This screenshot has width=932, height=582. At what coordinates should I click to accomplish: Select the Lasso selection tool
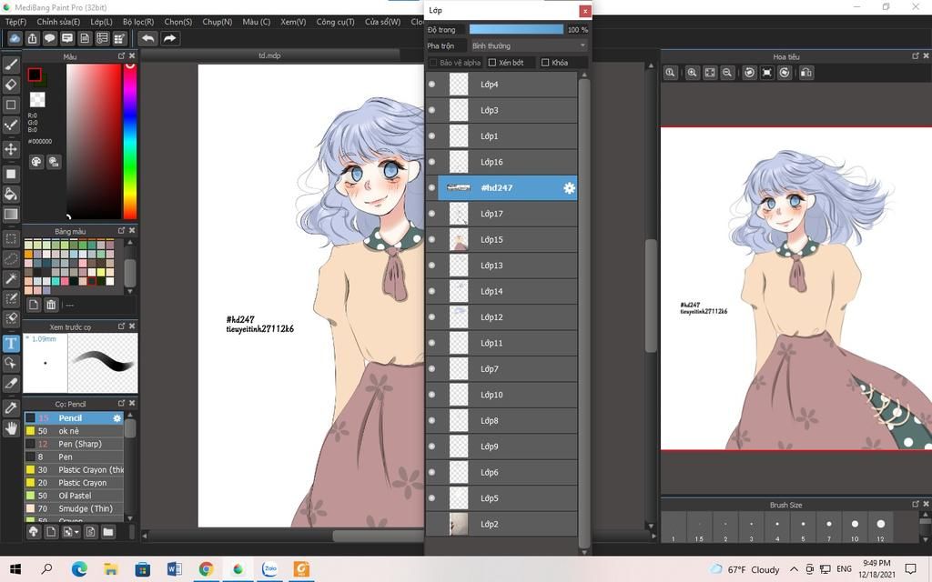click(x=11, y=259)
